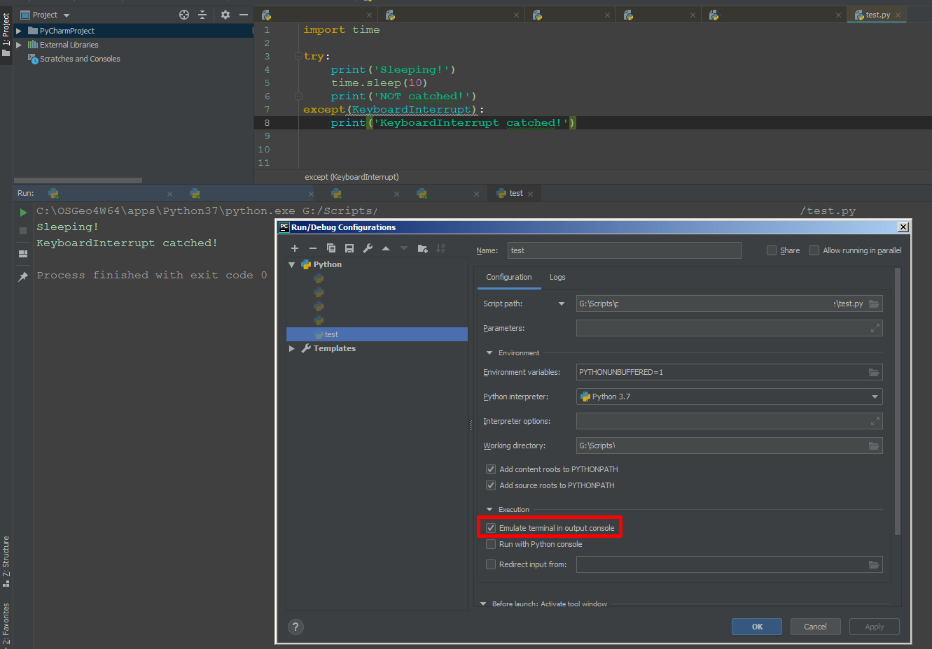The height and width of the screenshot is (649, 932).
Task: Switch to the Logs tab
Action: pyautogui.click(x=557, y=277)
